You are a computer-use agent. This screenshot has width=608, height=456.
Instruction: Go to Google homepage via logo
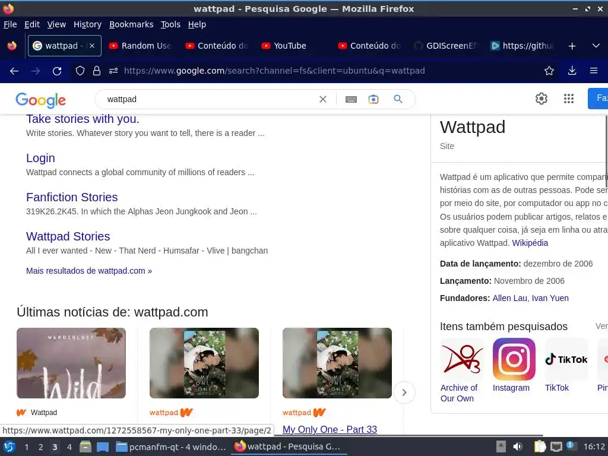click(x=41, y=100)
